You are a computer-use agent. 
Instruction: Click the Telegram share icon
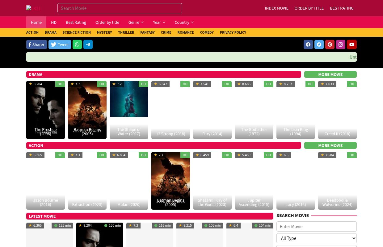(x=88, y=44)
